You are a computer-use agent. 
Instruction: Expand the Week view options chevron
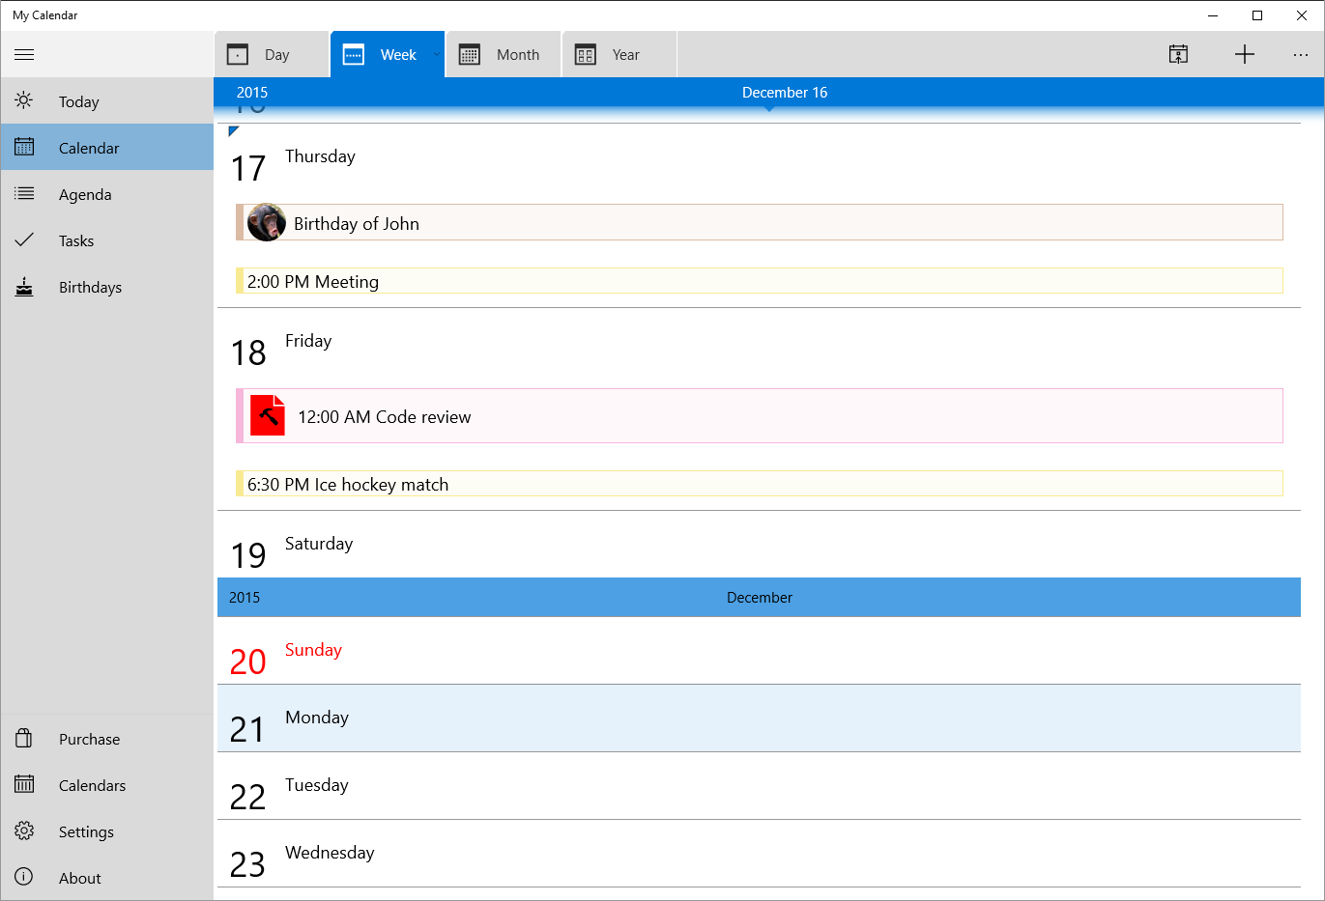click(437, 54)
